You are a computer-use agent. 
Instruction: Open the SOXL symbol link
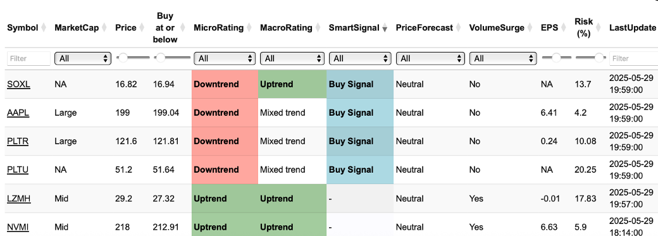click(18, 84)
